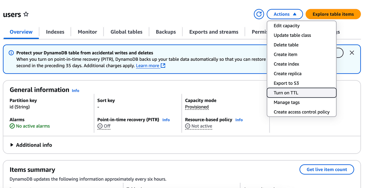Image resolution: width=366 pixels, height=188 pixels.
Task: Choose Export to S3 from the menu
Action: coord(286,83)
